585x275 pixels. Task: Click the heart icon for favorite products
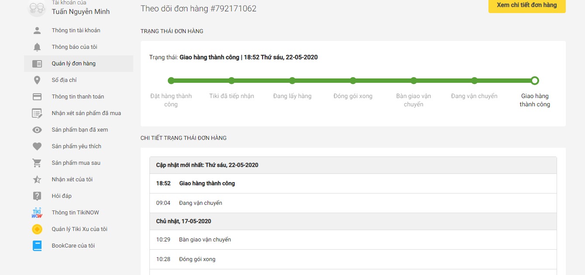37,146
